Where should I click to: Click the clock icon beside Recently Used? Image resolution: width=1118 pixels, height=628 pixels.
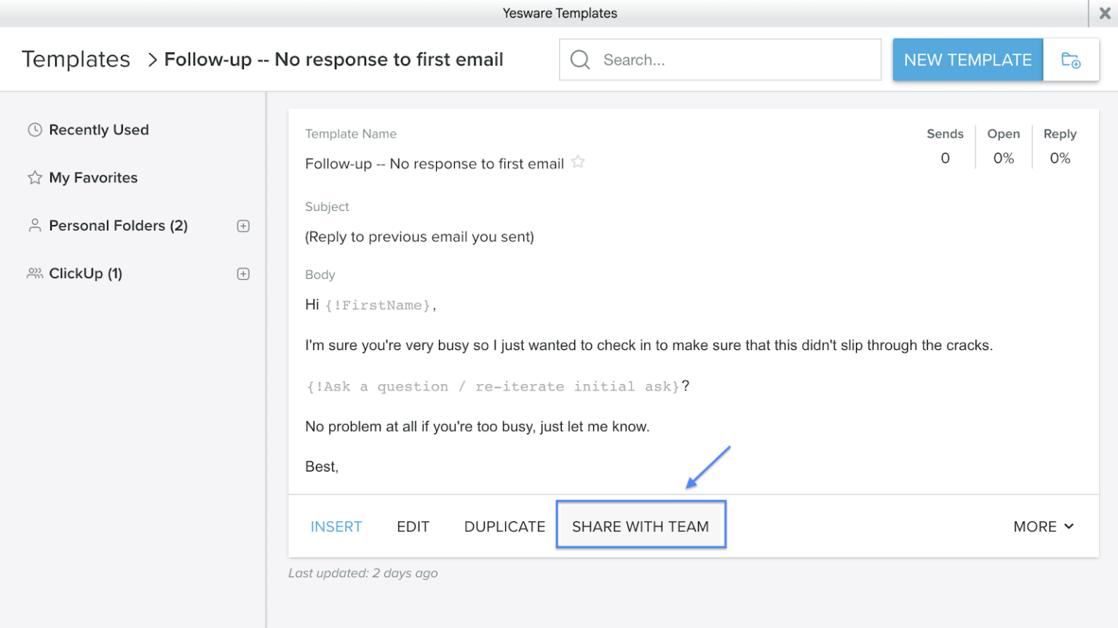(34, 130)
